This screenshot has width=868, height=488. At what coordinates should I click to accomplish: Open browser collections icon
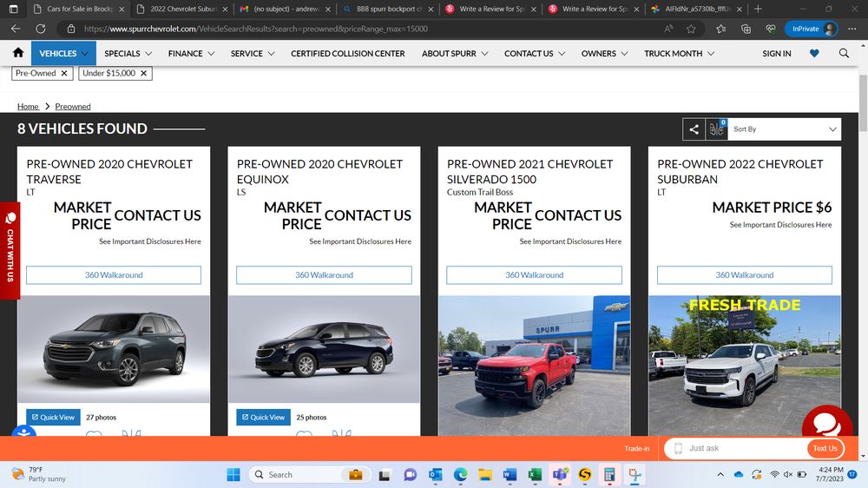[x=746, y=29]
